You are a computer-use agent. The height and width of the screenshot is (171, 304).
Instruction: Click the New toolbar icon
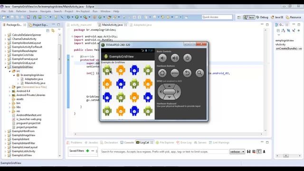[x=3, y=17]
